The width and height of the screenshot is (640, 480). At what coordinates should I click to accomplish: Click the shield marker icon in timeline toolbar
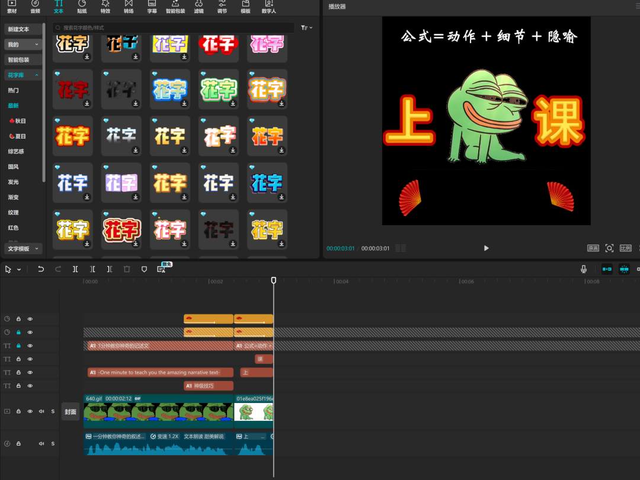point(144,269)
